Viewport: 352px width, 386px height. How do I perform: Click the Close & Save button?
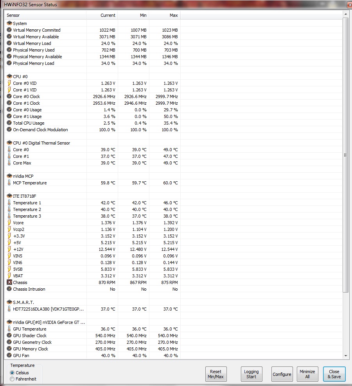pos(334,374)
